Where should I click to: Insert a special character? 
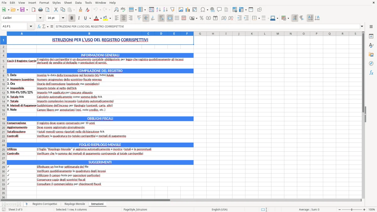[203, 9]
